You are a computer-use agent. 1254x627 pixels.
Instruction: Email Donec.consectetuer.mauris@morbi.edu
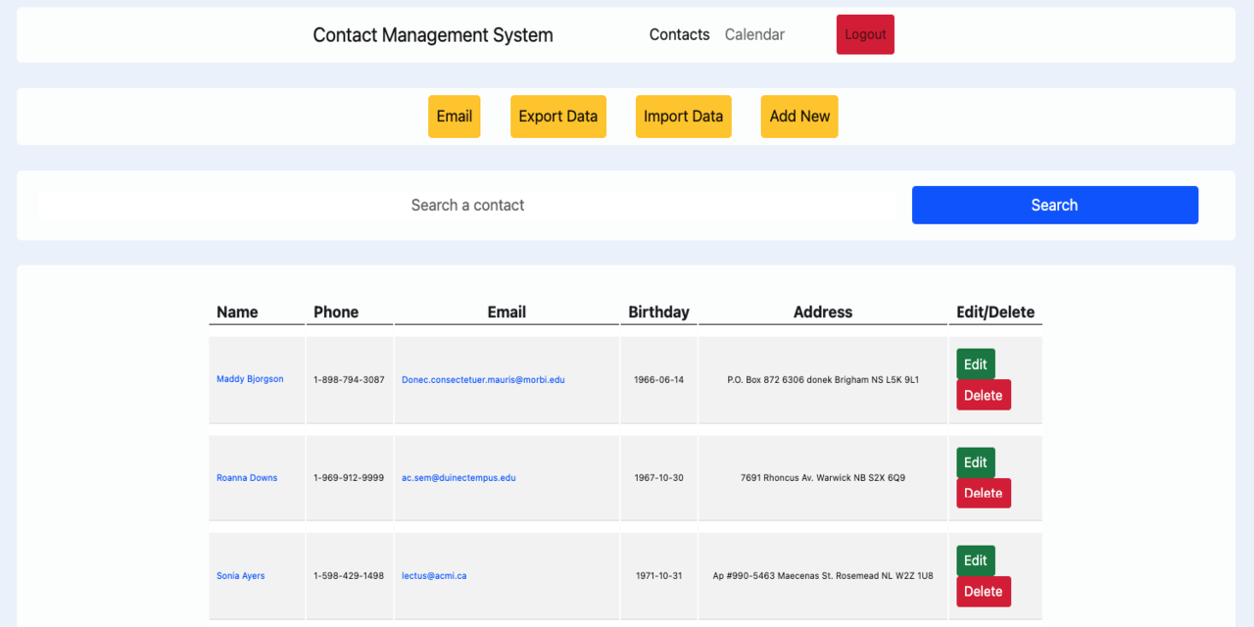[483, 379]
